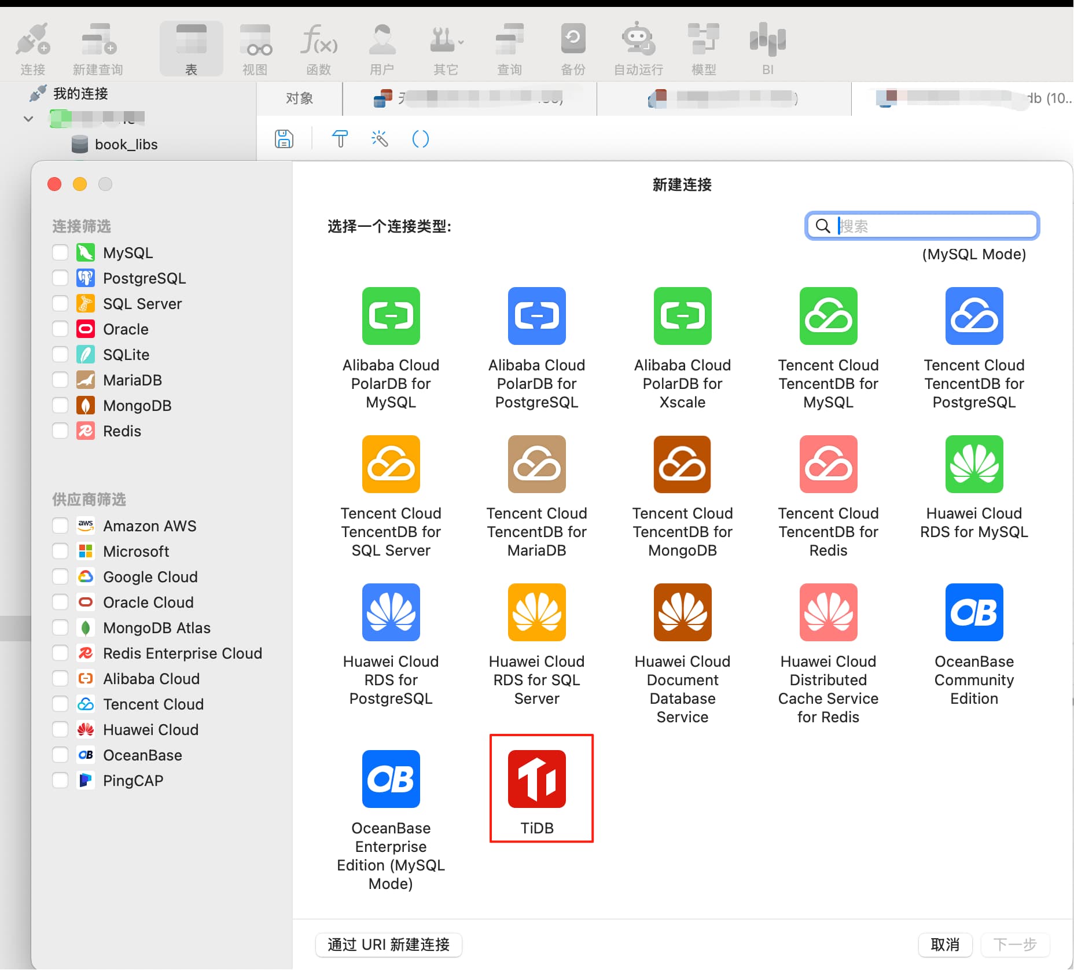Tick the Alibaba Cloud vendor checkbox
This screenshot has height=970, width=1074.
pyautogui.click(x=60, y=678)
